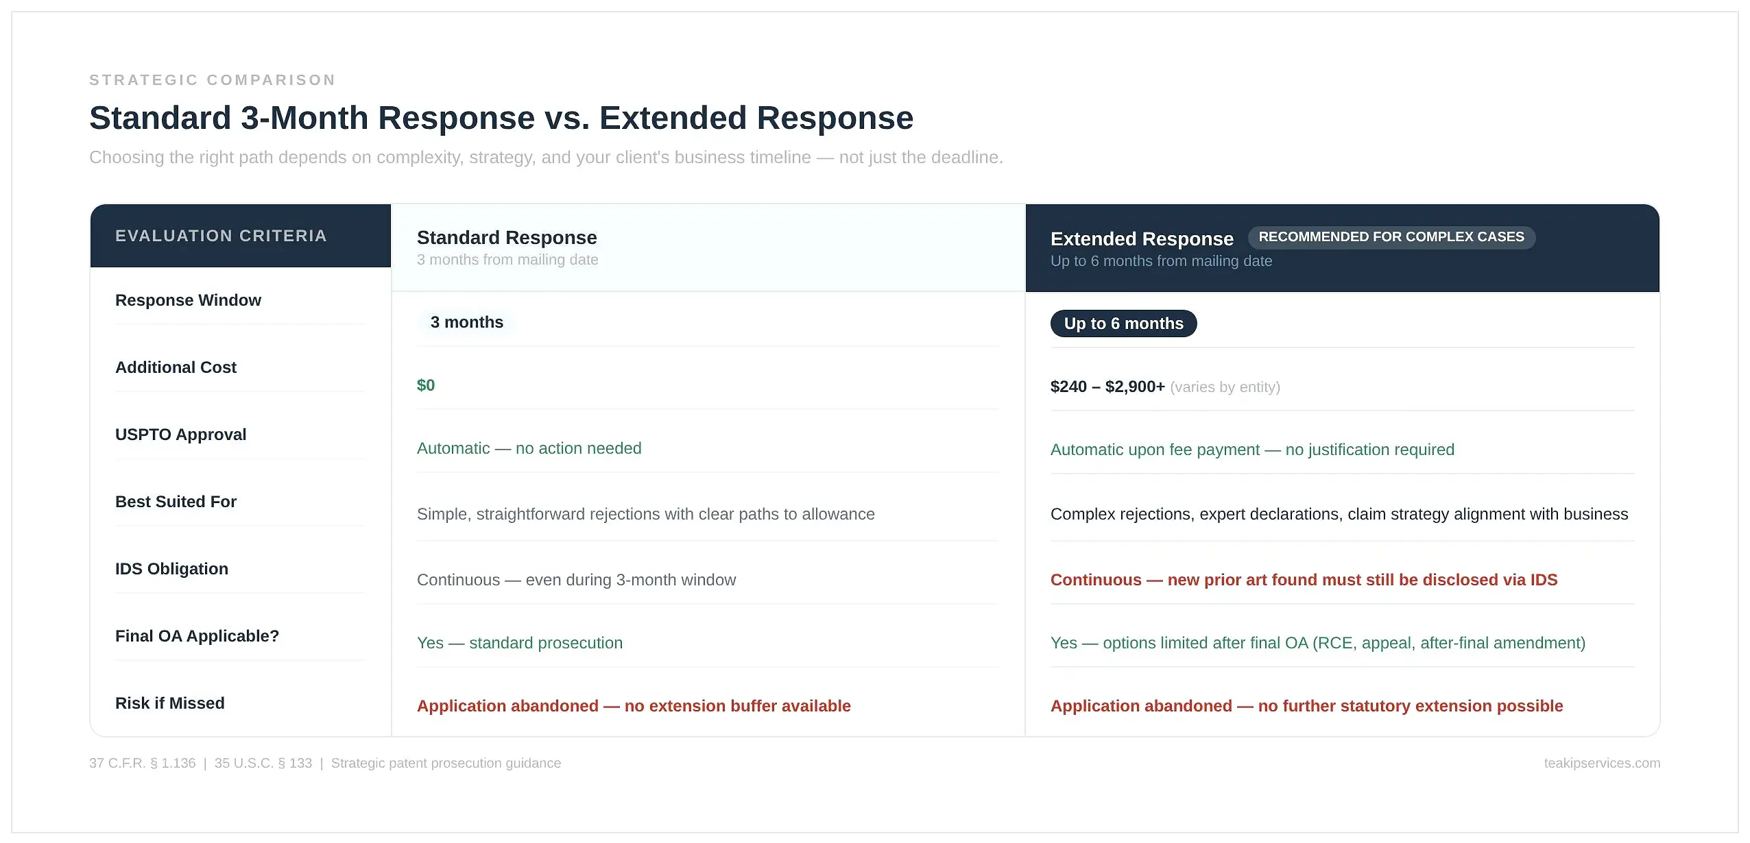This screenshot has width=1750, height=843.
Task: Click 'Automatic upon fee payment — no justification required'
Action: [1252, 450]
